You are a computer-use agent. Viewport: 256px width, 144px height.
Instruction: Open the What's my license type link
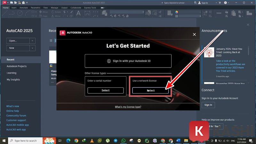click(x=128, y=107)
